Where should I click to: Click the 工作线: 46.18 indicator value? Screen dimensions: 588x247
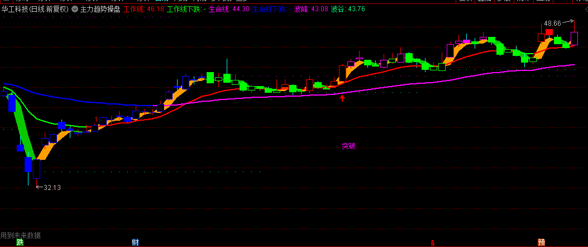tap(144, 9)
